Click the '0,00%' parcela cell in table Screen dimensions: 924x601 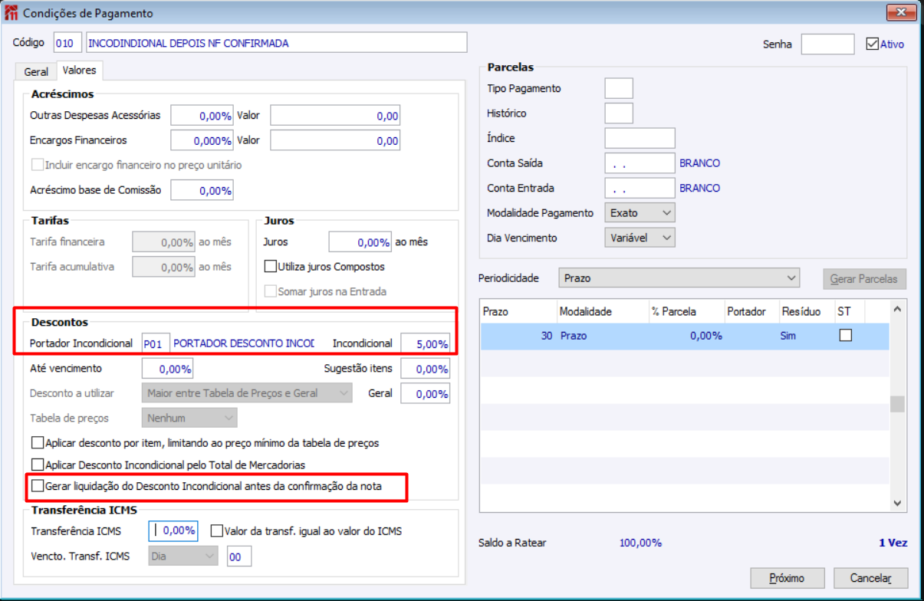tap(687, 336)
